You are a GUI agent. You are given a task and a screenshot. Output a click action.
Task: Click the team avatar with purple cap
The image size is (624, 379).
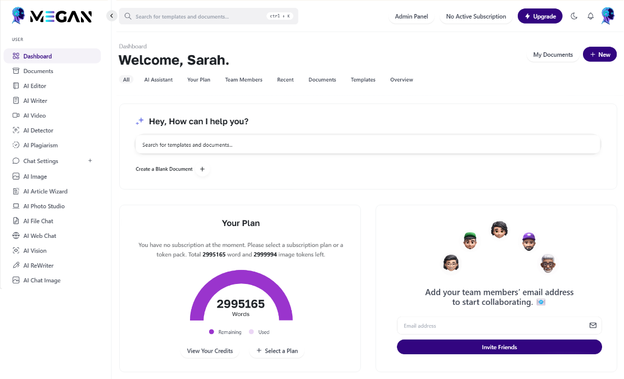(x=529, y=242)
